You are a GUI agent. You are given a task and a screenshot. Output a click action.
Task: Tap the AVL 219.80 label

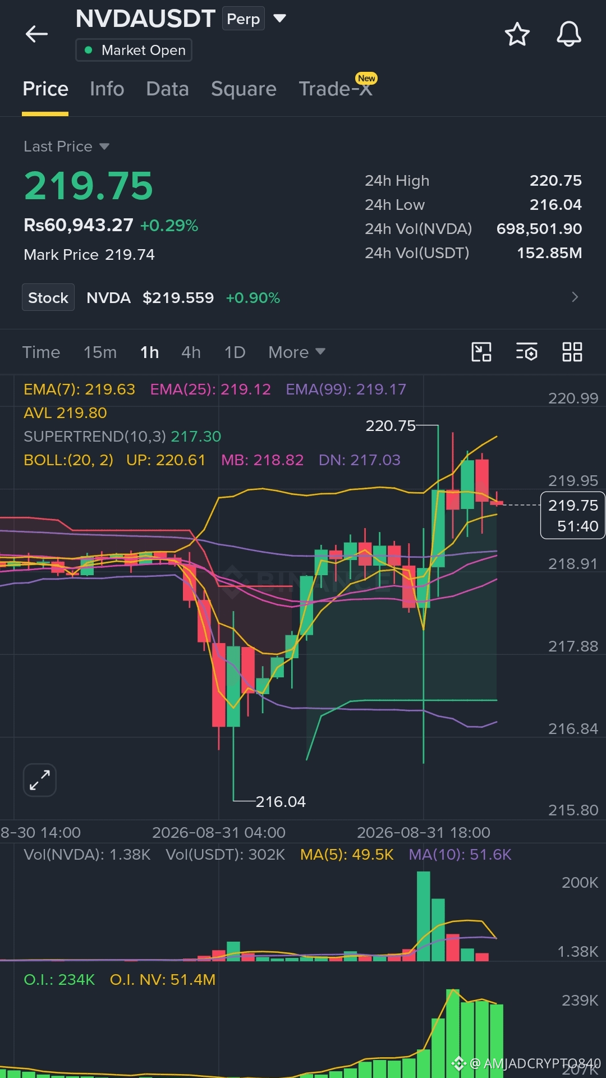pyautogui.click(x=65, y=412)
